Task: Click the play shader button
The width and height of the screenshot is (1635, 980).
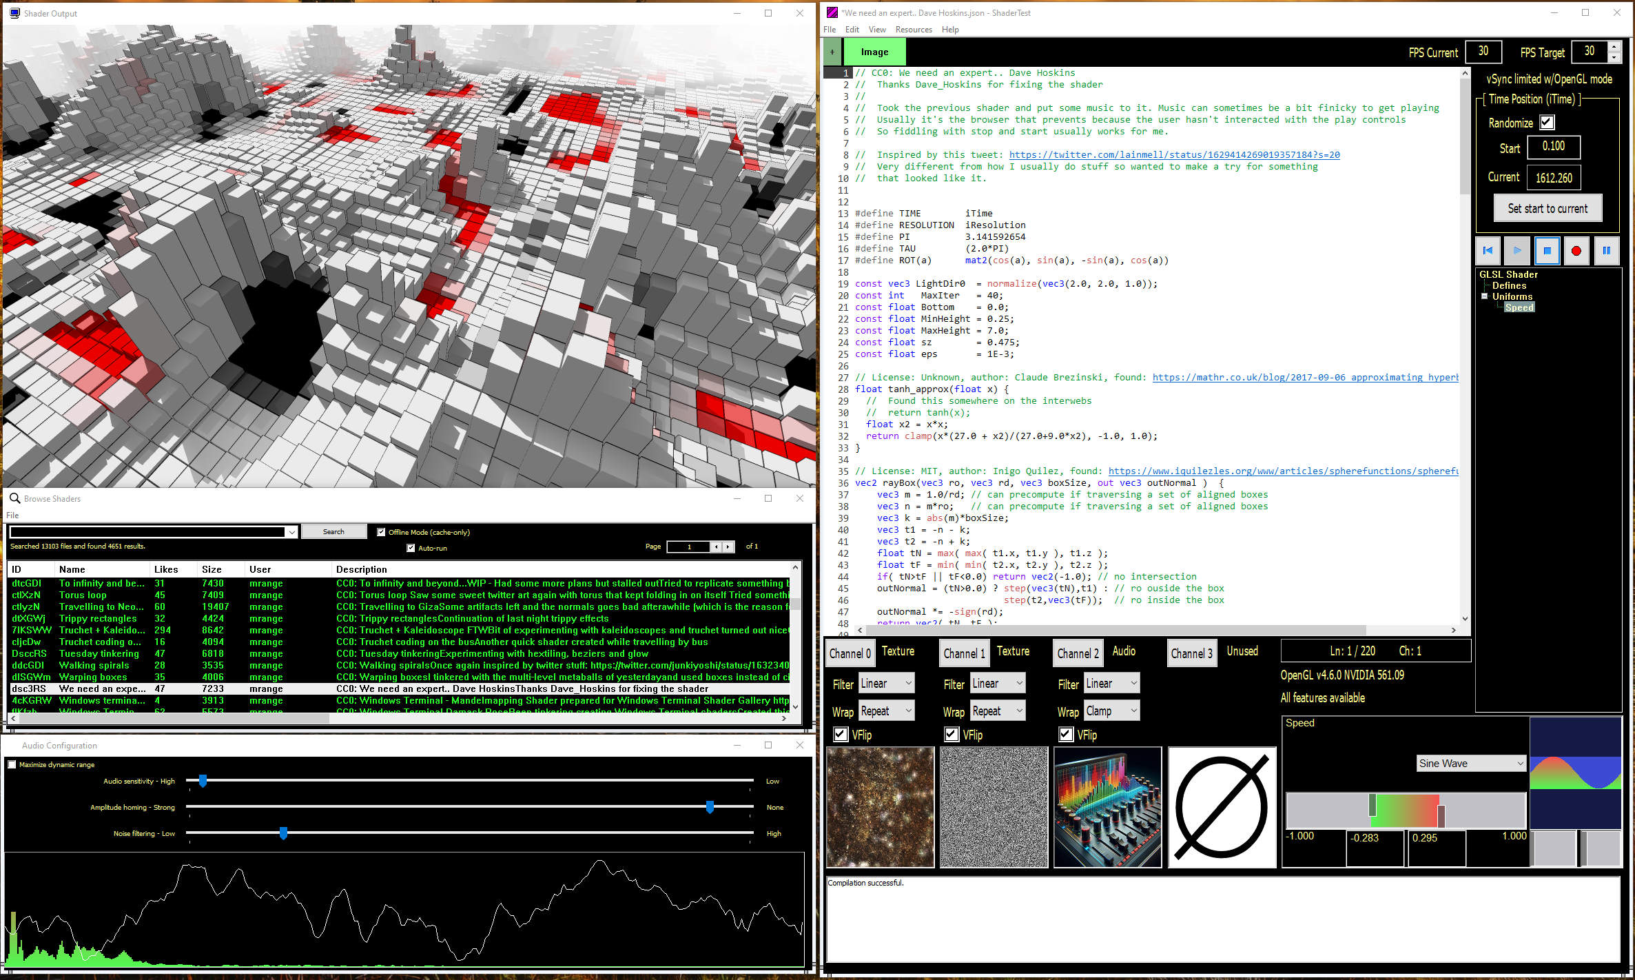Action: pos(1517,251)
